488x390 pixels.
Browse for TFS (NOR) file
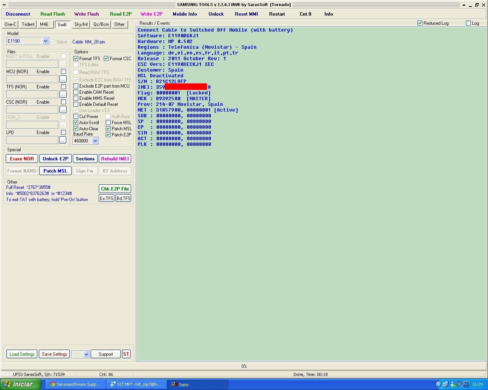63,94
